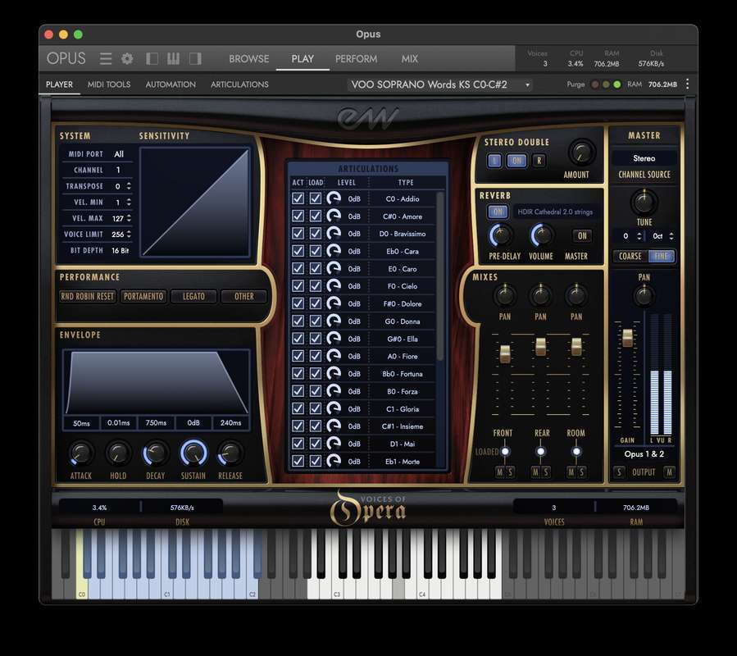Click the articulations list scrollbar

[440, 271]
